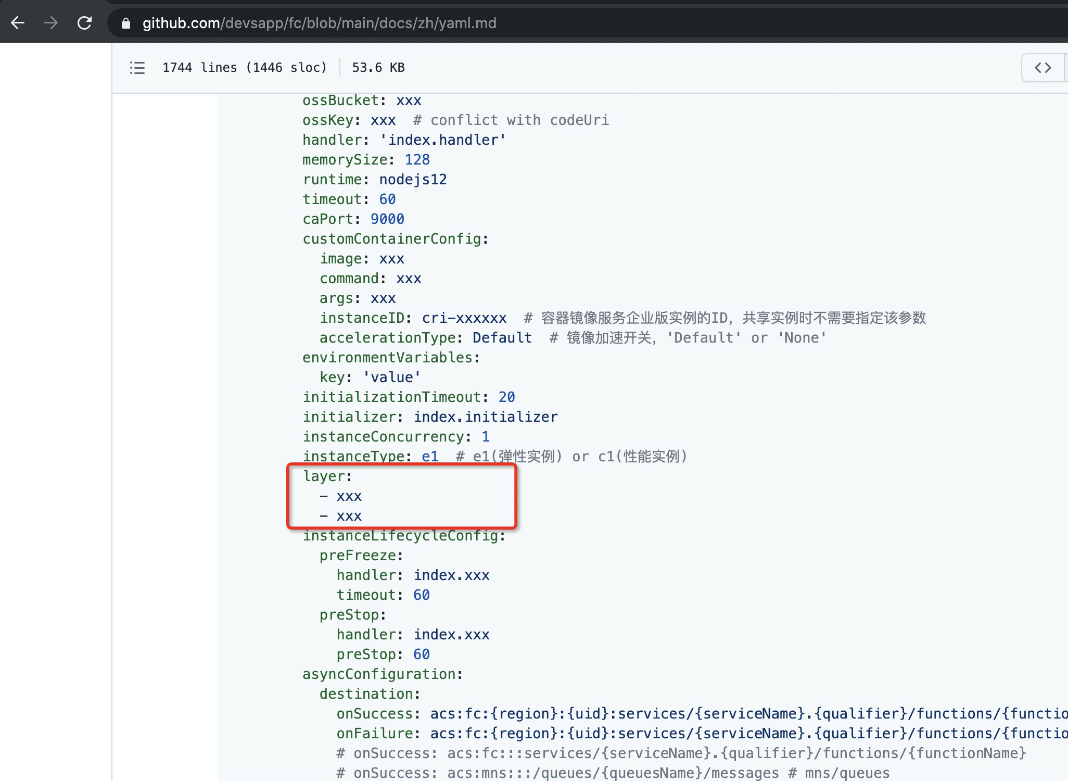The height and width of the screenshot is (781, 1068).
Task: Navigate back using the browser arrow
Action: [17, 22]
